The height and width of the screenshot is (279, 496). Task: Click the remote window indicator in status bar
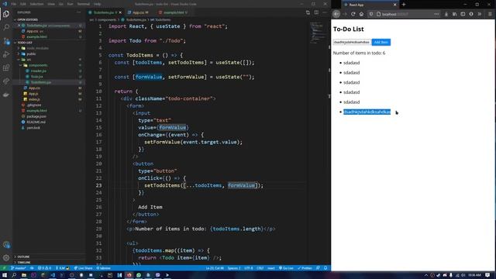tap(5, 268)
